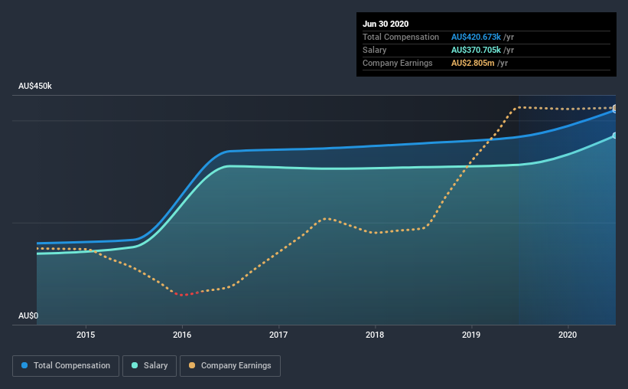
Task: Toggle the Company Earnings legend button
Action: pos(230,366)
